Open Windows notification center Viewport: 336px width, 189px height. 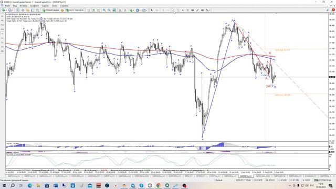[x=330, y=186]
